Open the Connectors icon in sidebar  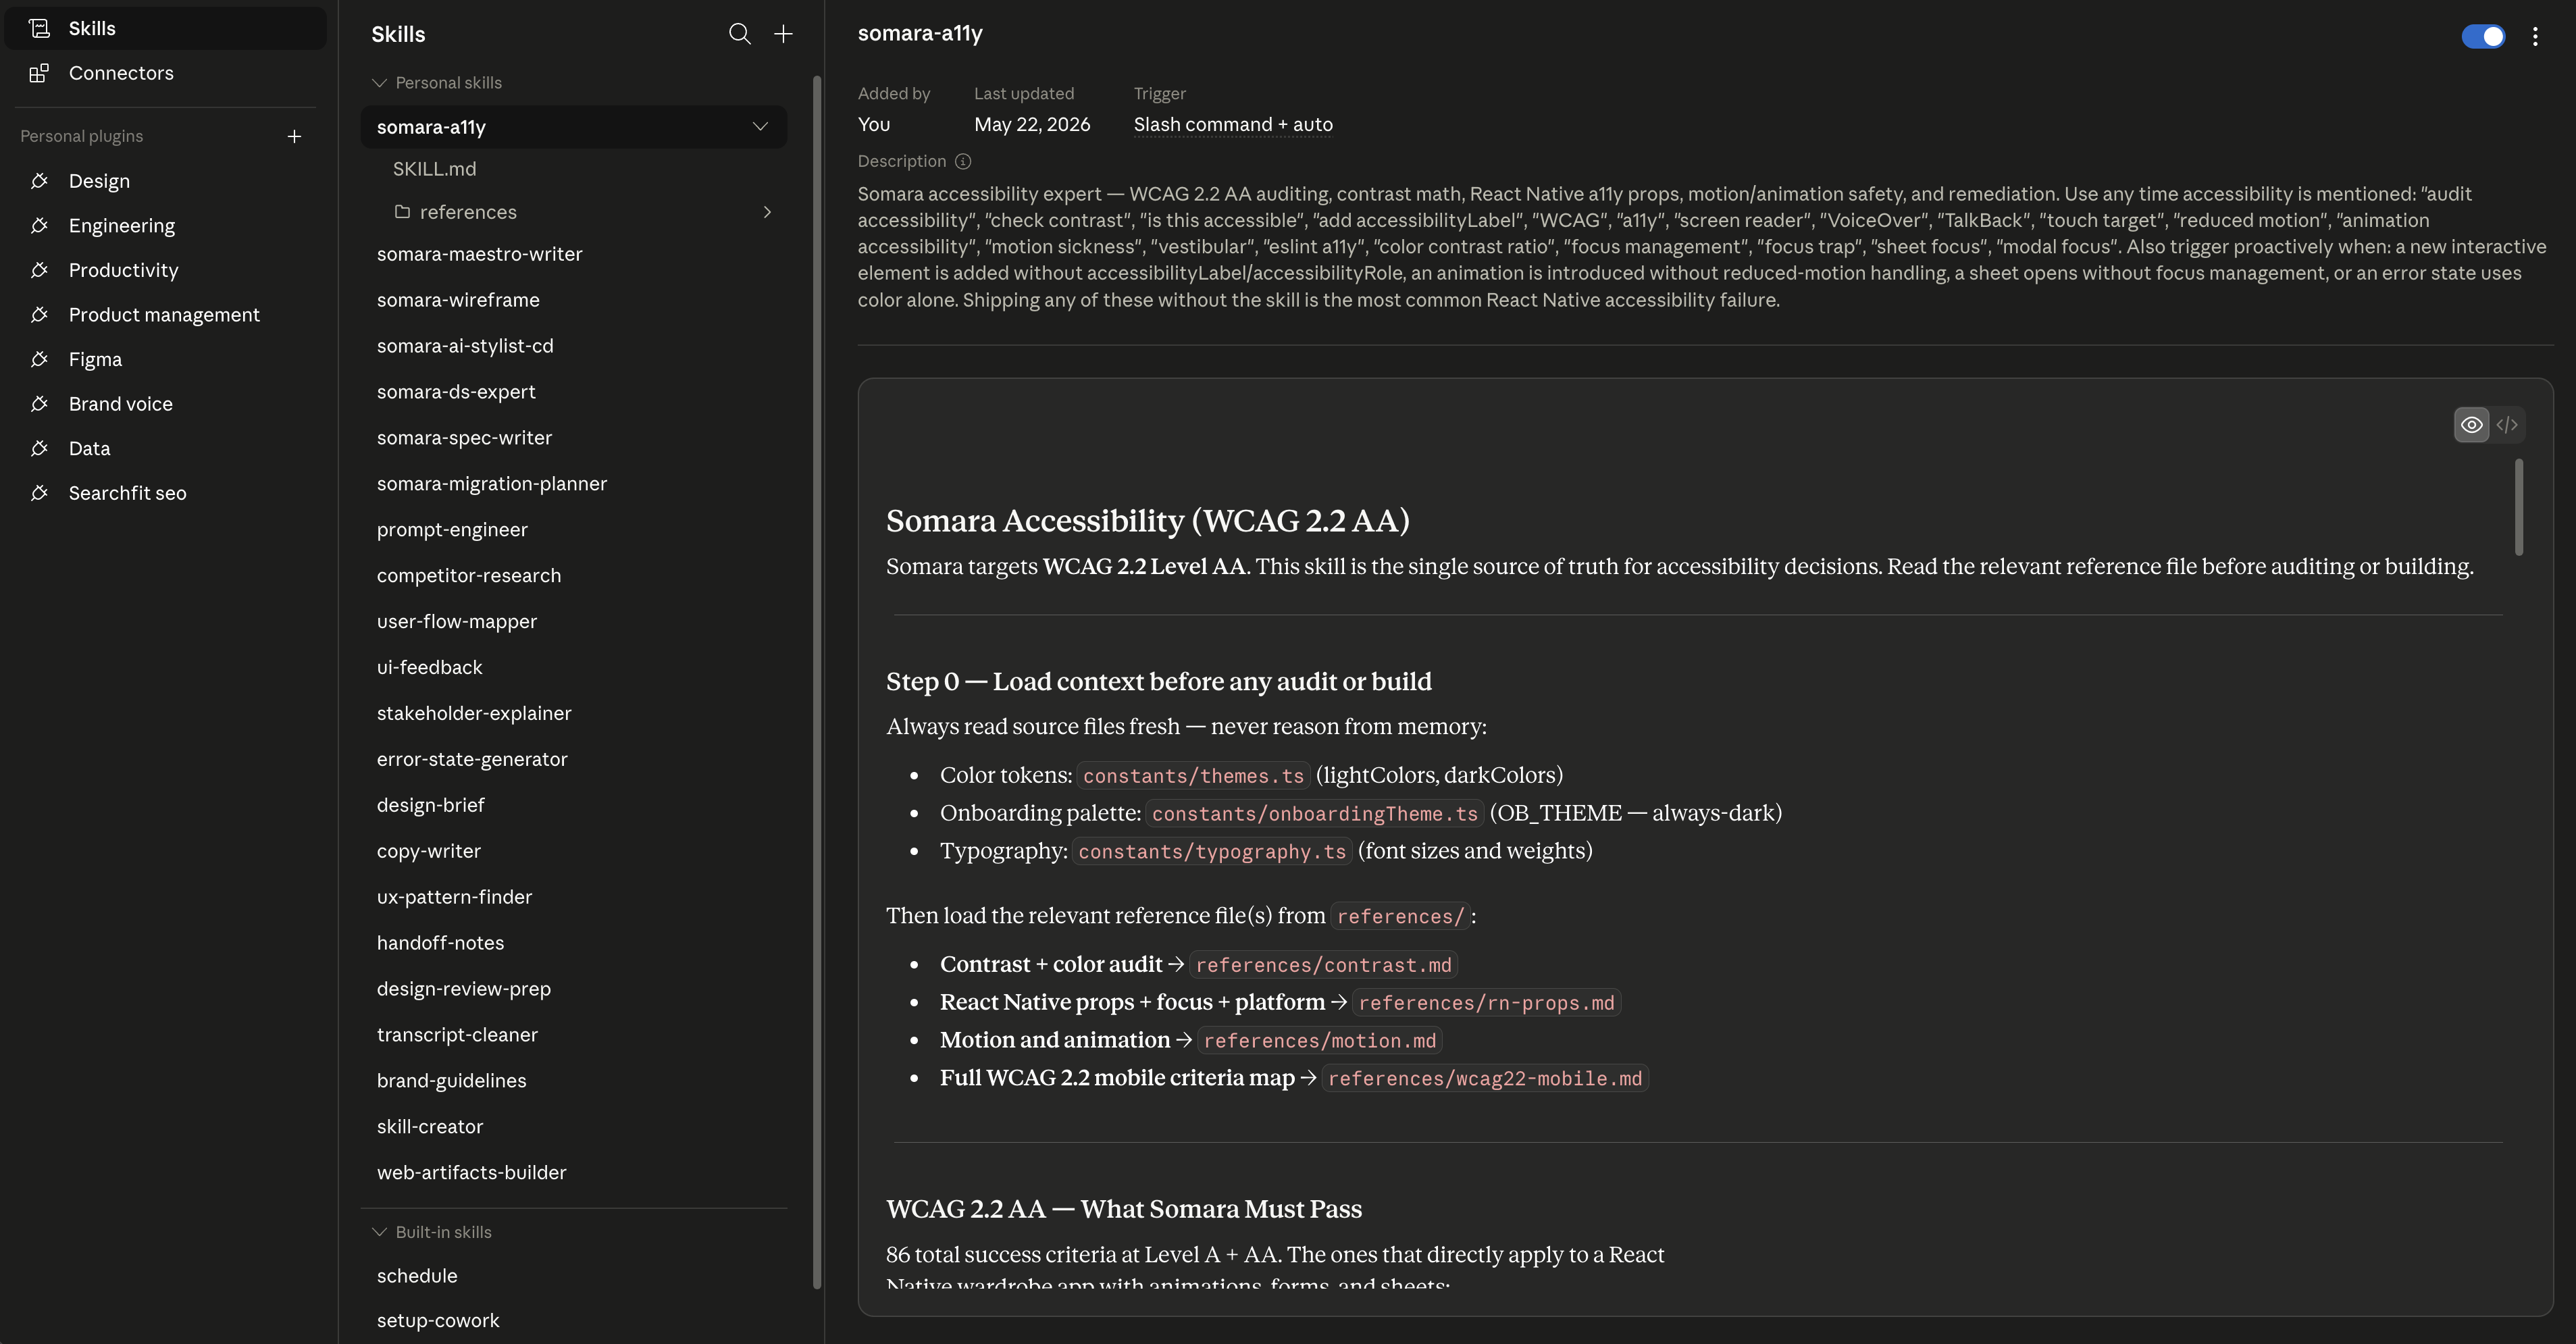[39, 73]
